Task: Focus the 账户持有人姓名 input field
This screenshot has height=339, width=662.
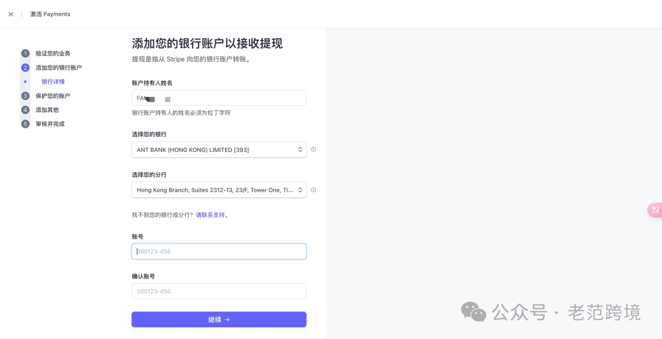Action: [219, 98]
